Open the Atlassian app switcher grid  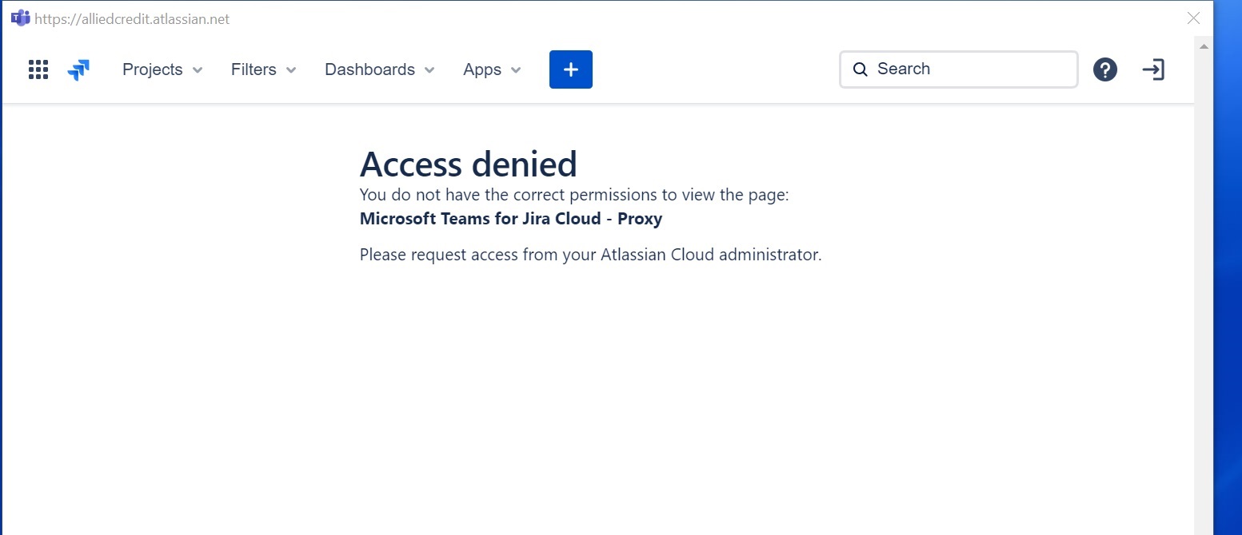point(38,69)
